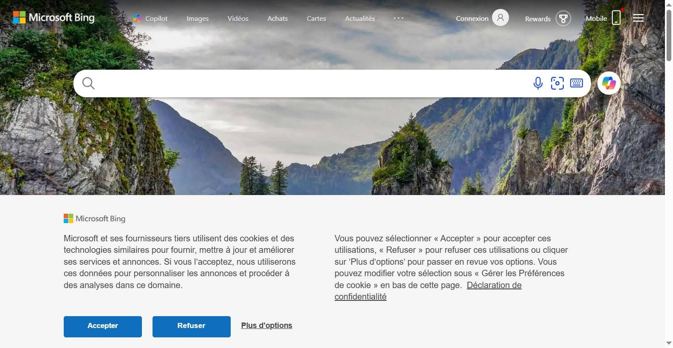Decline cookies with Refuser button
Screen dimensions: 673x348
pos(192,327)
